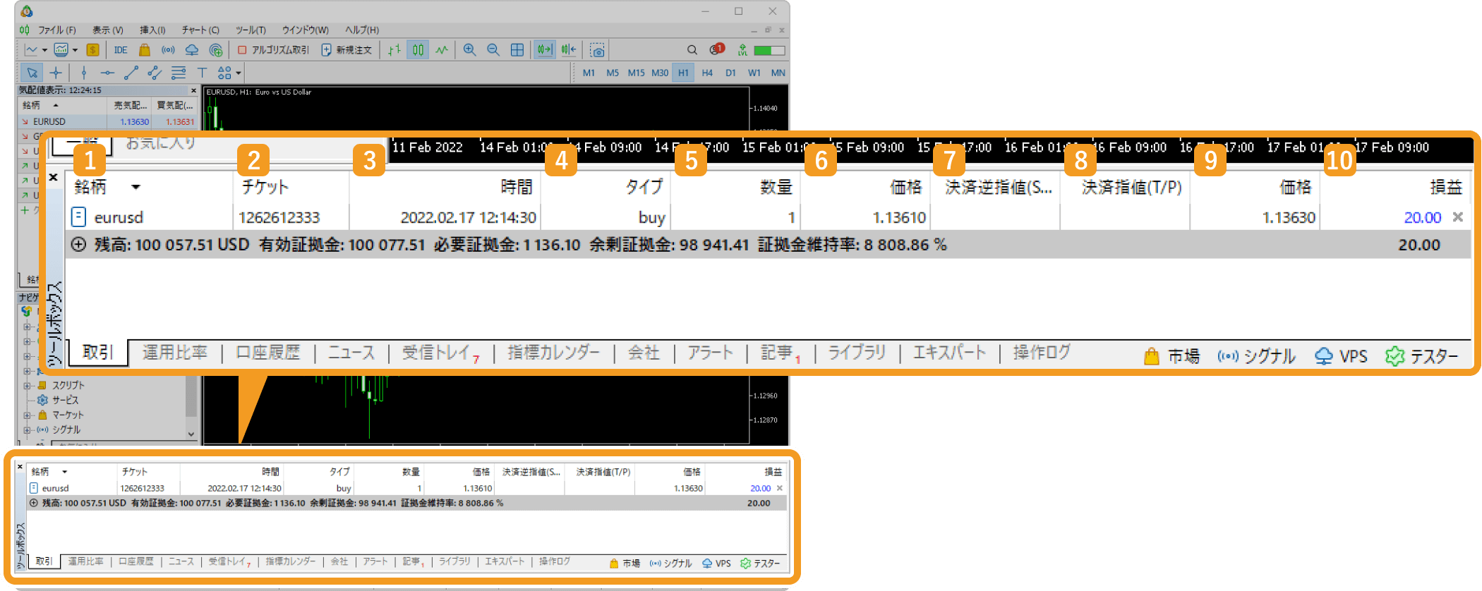
Task: Select the horizontal line drawing tool
Action: 107,73
